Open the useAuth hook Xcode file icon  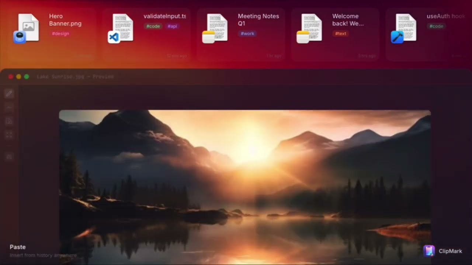[x=406, y=27]
